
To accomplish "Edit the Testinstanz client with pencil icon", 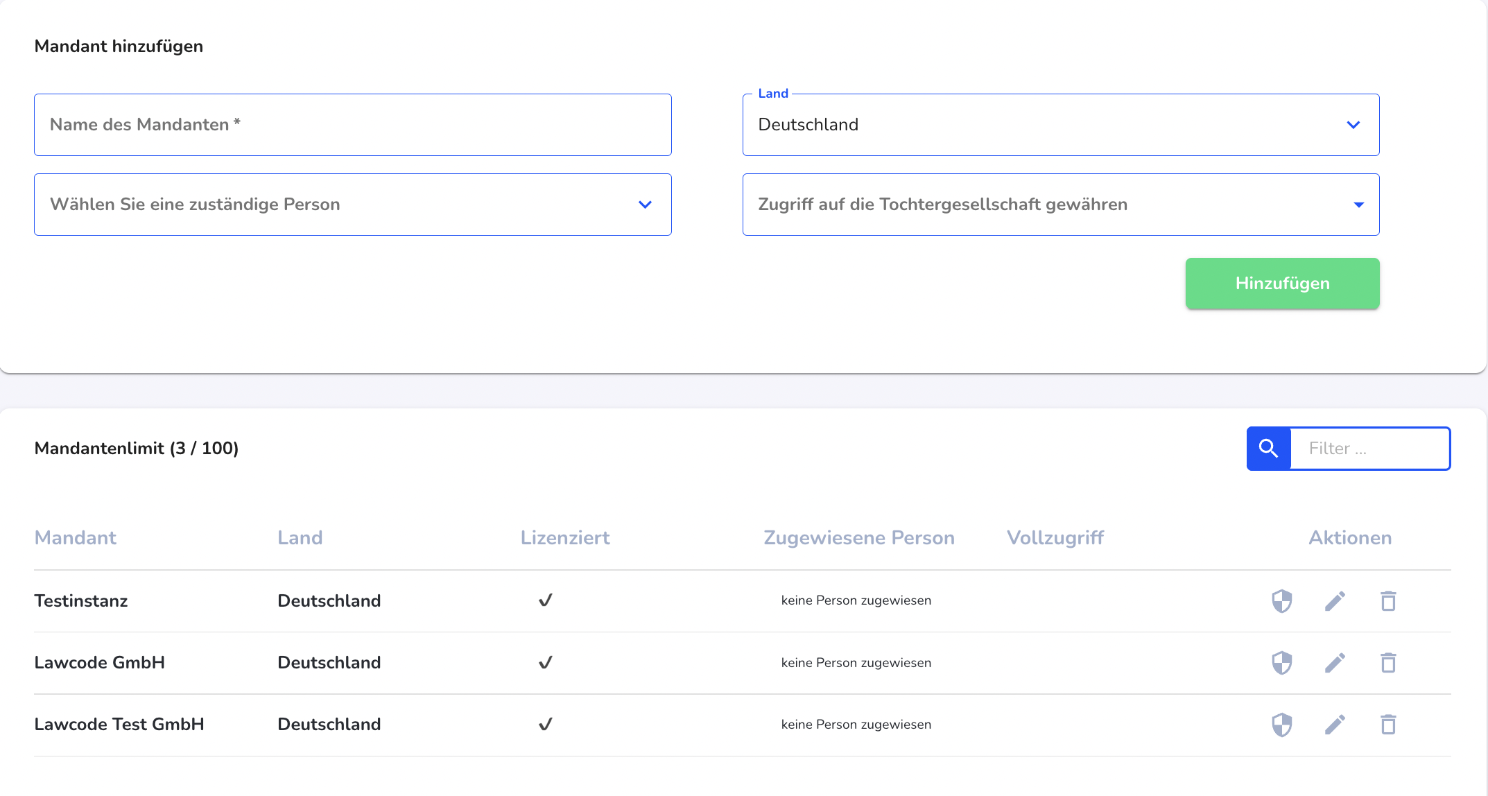I will pos(1335,601).
